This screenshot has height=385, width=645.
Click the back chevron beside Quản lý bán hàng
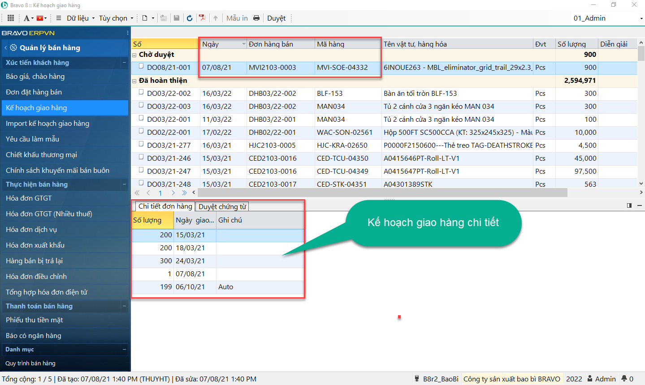point(5,47)
